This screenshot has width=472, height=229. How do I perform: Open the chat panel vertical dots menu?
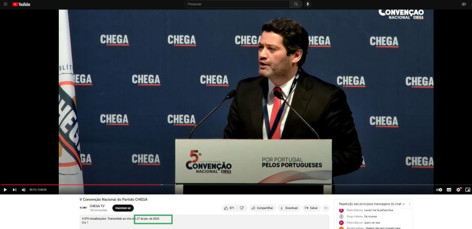pyautogui.click(x=409, y=204)
